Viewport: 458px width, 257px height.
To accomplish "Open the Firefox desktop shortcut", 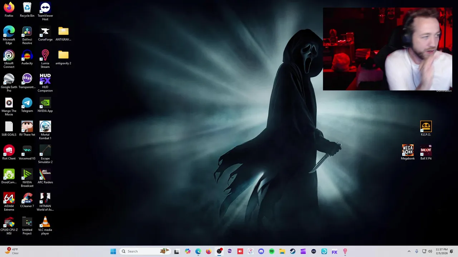I will (x=9, y=10).
